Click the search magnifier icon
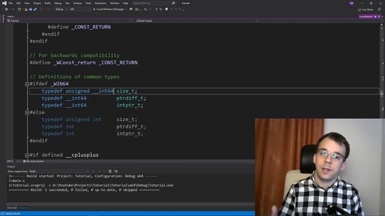This screenshot has height=216, width=385. tap(173, 3)
